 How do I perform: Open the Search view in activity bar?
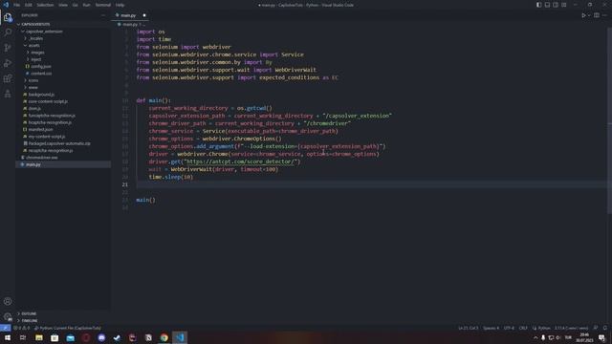coord(8,32)
